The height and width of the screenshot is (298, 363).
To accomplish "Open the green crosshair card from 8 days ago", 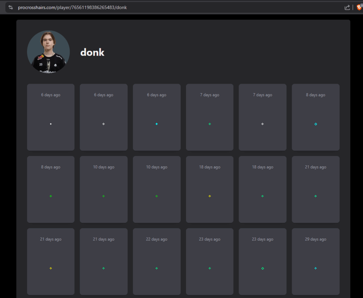I will (x=51, y=189).
